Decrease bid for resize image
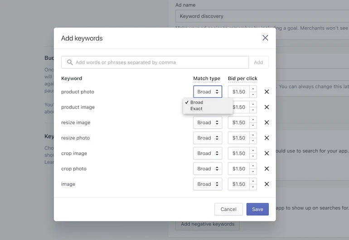 pyautogui.click(x=253, y=125)
